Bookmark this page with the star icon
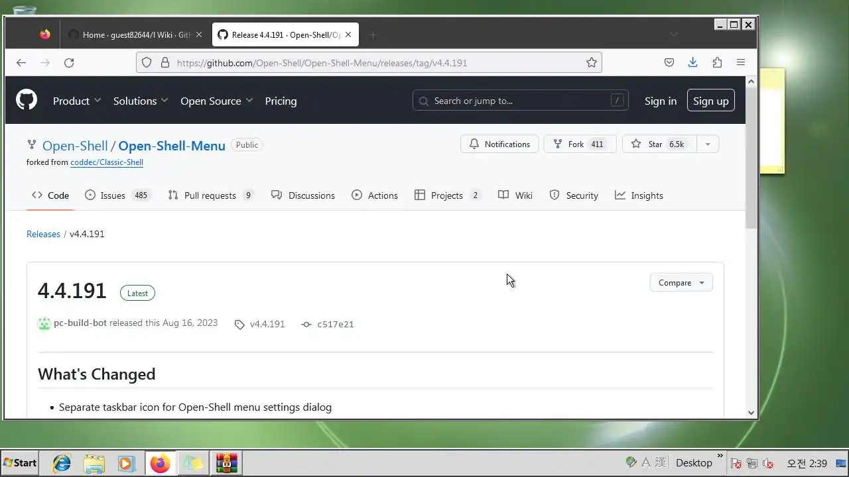The height and width of the screenshot is (477, 849). tap(591, 62)
